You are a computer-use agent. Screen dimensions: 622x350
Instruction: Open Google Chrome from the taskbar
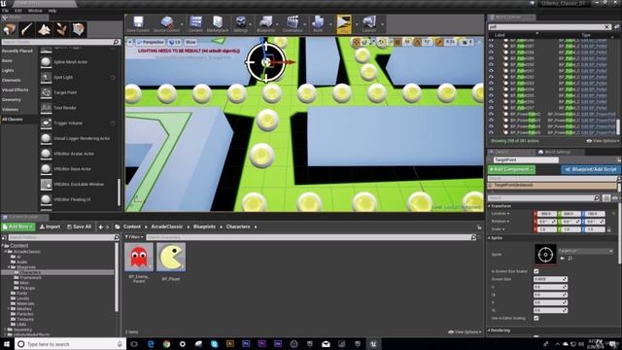[166, 344]
